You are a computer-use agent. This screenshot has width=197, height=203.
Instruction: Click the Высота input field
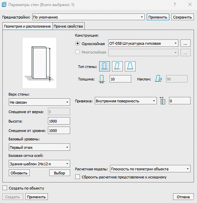pos(59,121)
